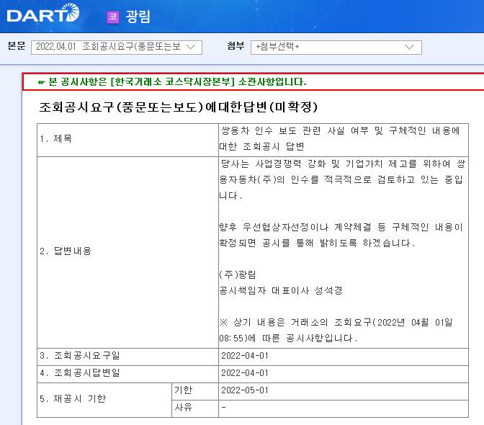Click the 조회공시요구일 date value 2022-04-01
The image size is (484, 425).
(x=244, y=356)
